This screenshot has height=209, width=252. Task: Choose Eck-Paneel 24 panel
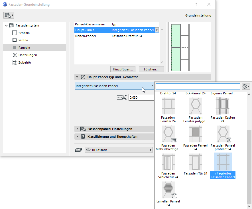(196, 93)
